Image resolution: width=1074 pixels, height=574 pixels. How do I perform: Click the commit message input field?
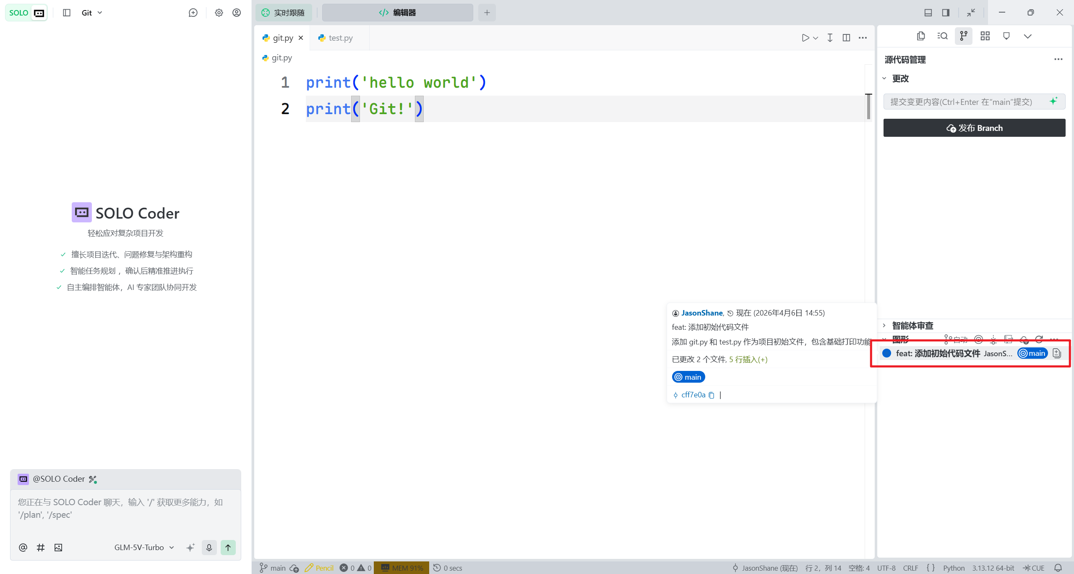click(x=961, y=102)
